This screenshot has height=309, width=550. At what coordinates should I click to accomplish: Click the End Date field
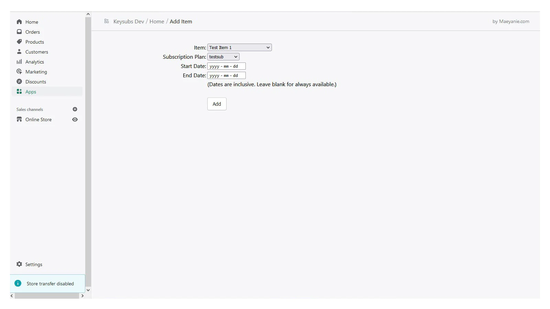(x=227, y=75)
